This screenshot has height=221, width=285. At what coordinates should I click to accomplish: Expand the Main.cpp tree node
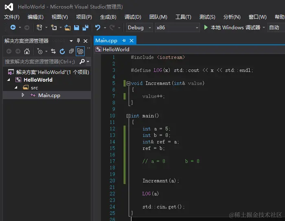(x=23, y=95)
